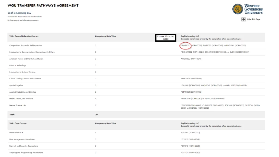Select American Politics and the US Constitution
The width and height of the screenshot is (279, 157).
(26, 59)
